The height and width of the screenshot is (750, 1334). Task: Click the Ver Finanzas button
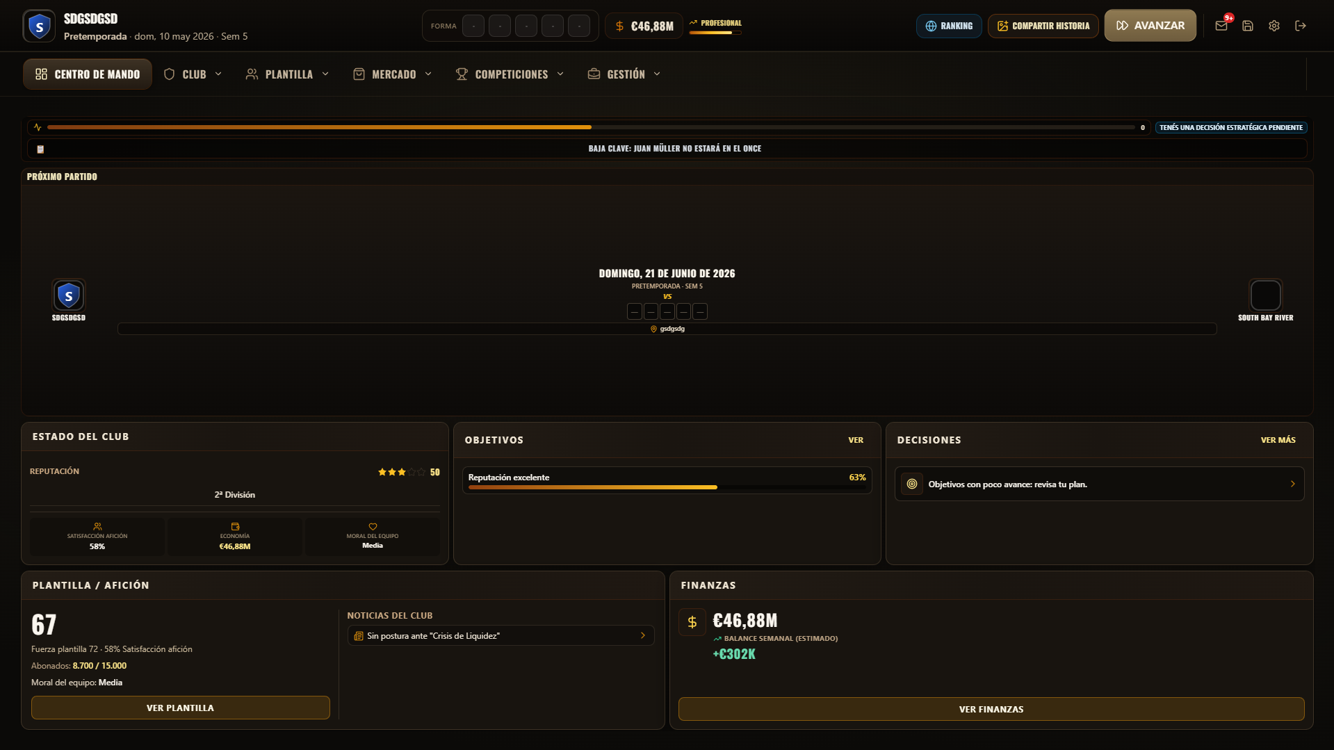991,709
